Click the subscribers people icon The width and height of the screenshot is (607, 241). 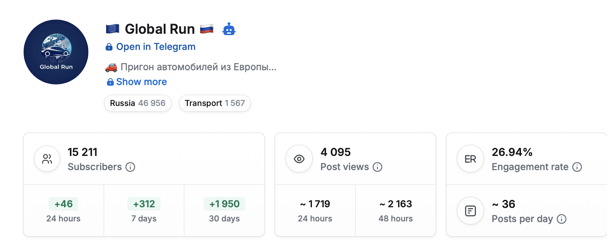[x=47, y=159]
